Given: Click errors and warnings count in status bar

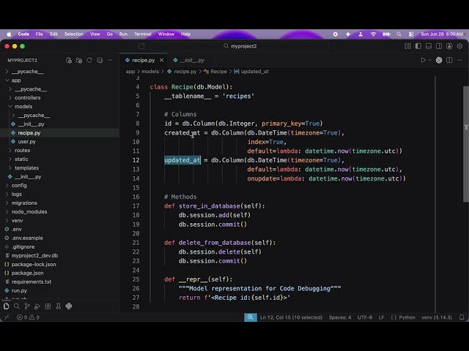Looking at the screenshot, I should [x=28, y=317].
